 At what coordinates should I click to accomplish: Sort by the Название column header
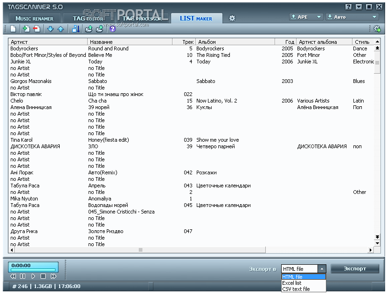(x=130, y=42)
